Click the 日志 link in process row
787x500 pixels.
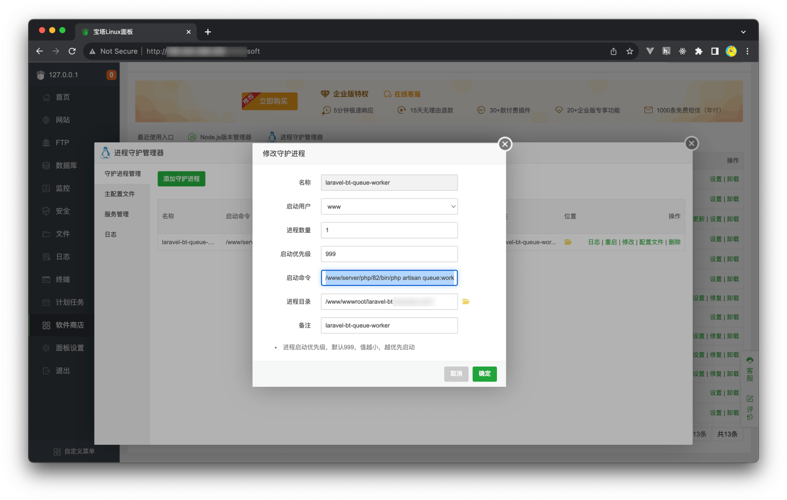(x=594, y=242)
